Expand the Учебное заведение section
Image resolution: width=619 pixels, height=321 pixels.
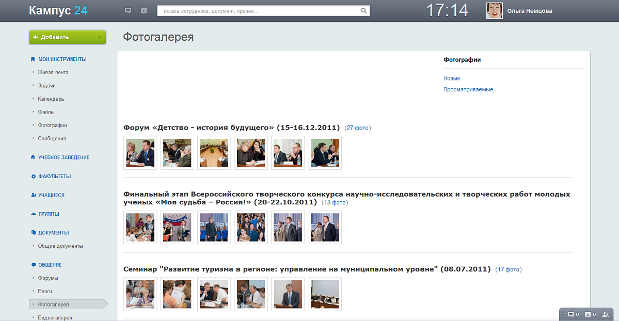pyautogui.click(x=63, y=157)
